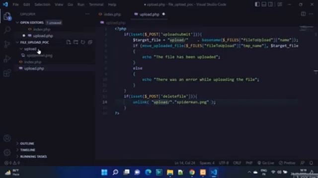Image resolution: width=318 pixels, height=178 pixels.
Task: Toggle the primary side bar layout button
Action: (x=257, y=4)
